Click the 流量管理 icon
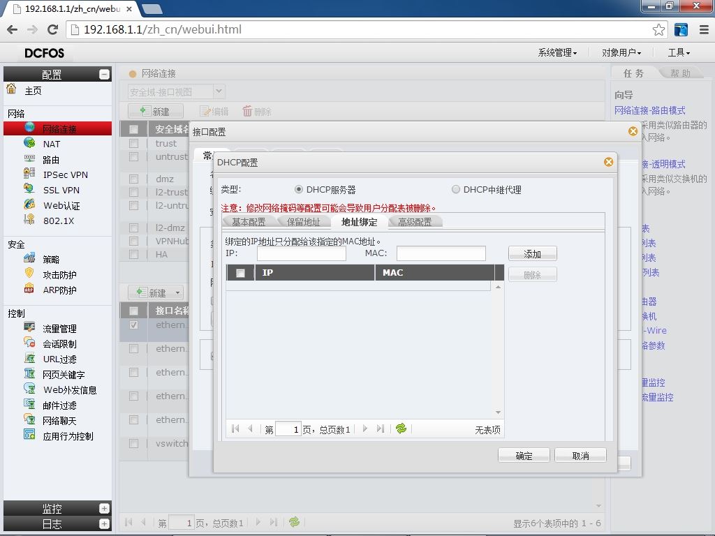 click(29, 327)
